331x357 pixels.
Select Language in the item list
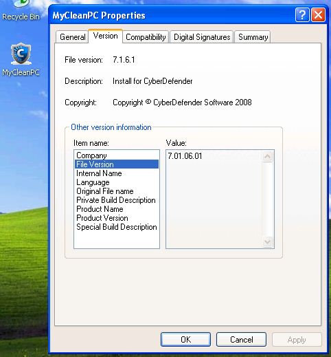(x=116, y=182)
